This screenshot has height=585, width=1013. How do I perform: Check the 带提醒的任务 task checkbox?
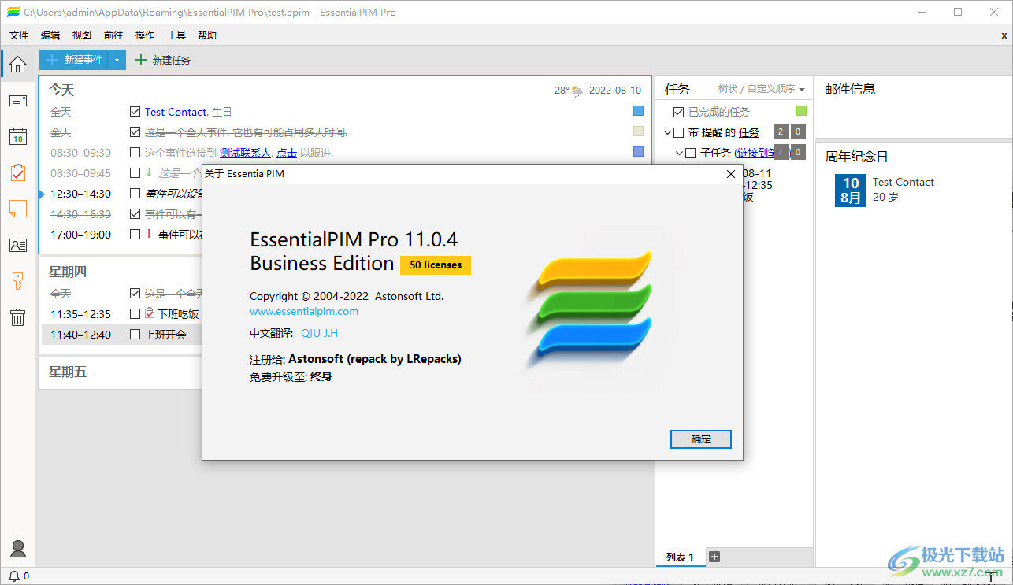point(679,132)
